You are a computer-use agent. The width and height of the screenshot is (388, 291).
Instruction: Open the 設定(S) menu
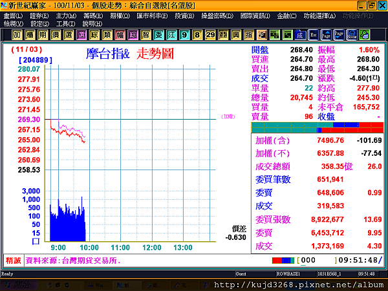tap(39, 24)
